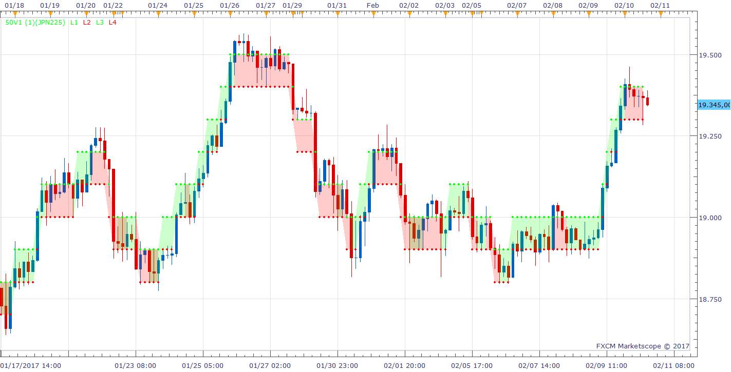
Task: Click the 01/27 02:00 time label
Action: click(x=270, y=365)
